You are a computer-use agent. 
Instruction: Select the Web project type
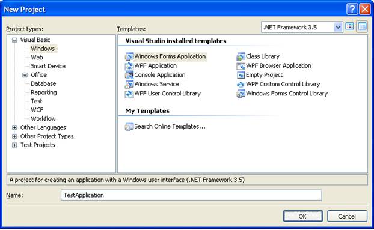pyautogui.click(x=37, y=58)
